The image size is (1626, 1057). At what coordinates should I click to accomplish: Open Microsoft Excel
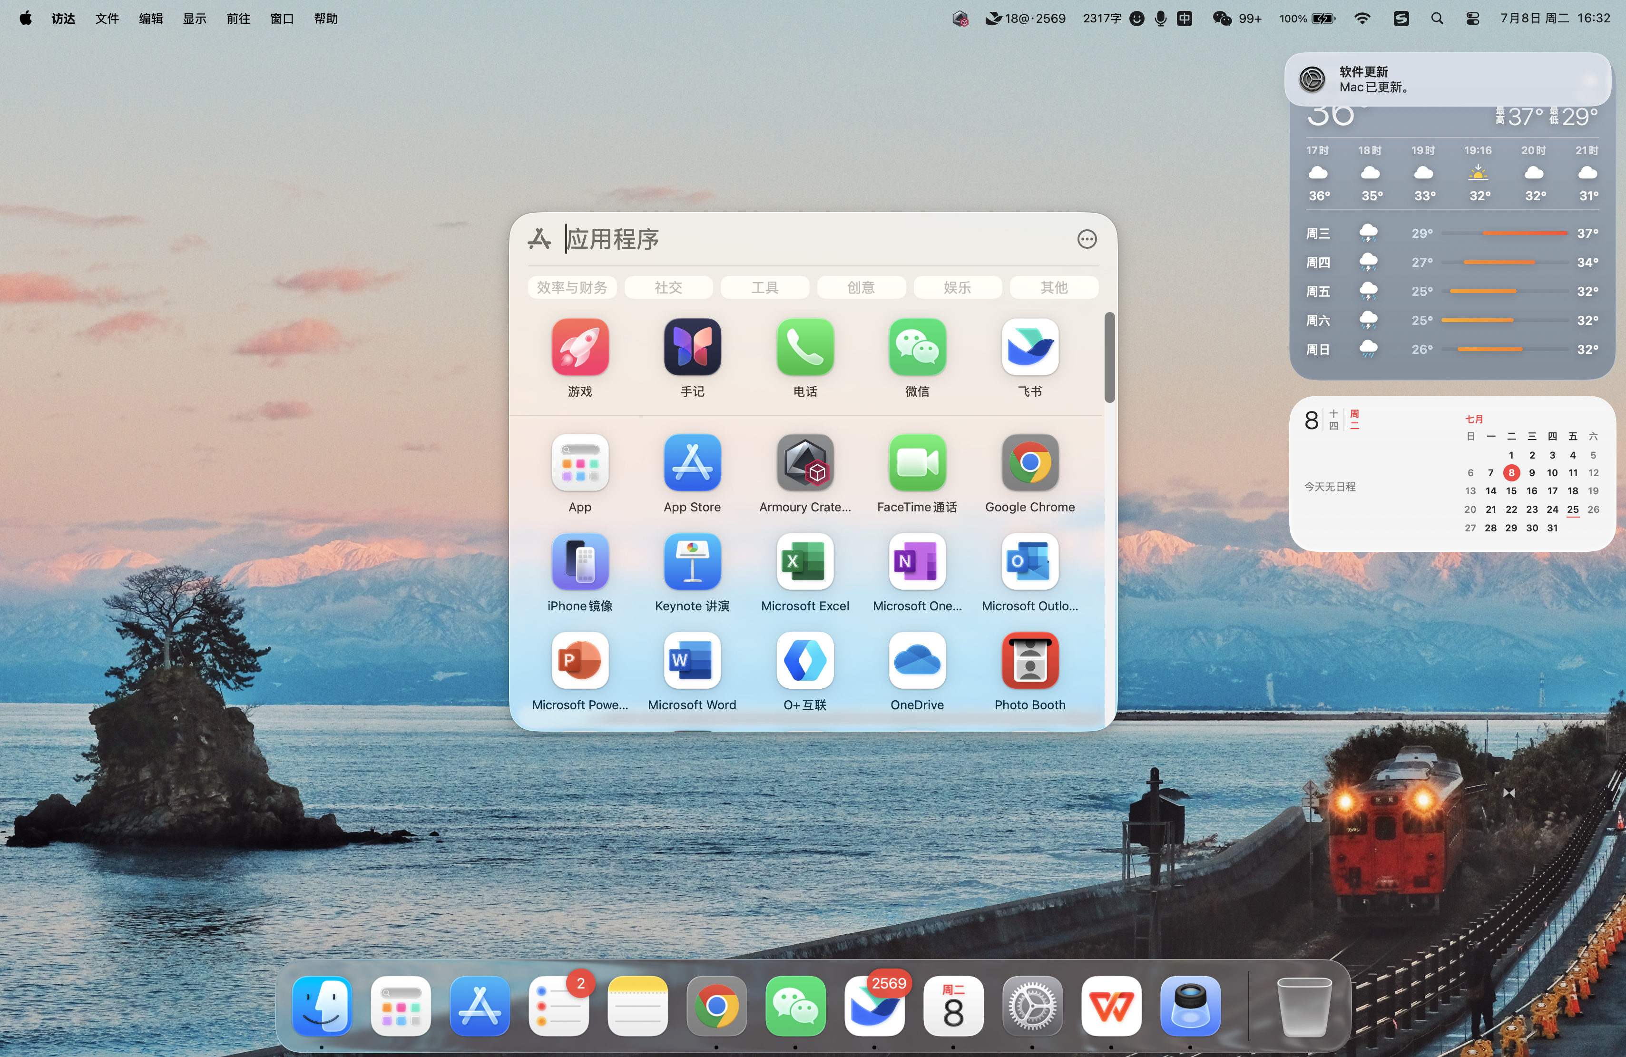(x=805, y=562)
